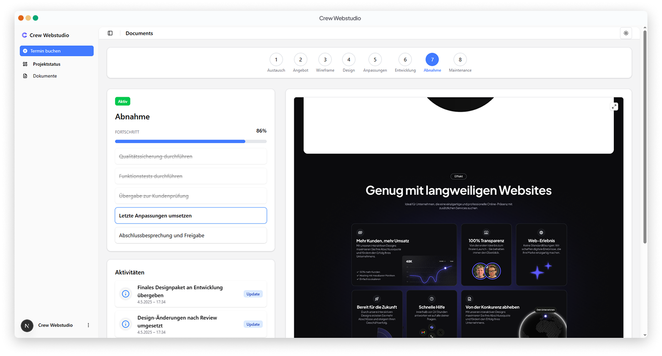Click the Fortschritt progress bar at 86%
This screenshot has width=662, height=356.
[x=191, y=141]
